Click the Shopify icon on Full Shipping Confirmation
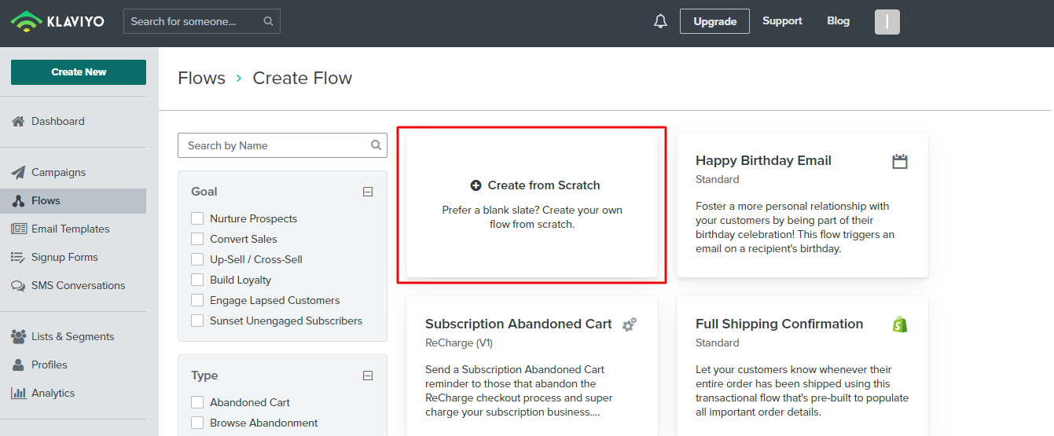1054x436 pixels. pos(900,324)
